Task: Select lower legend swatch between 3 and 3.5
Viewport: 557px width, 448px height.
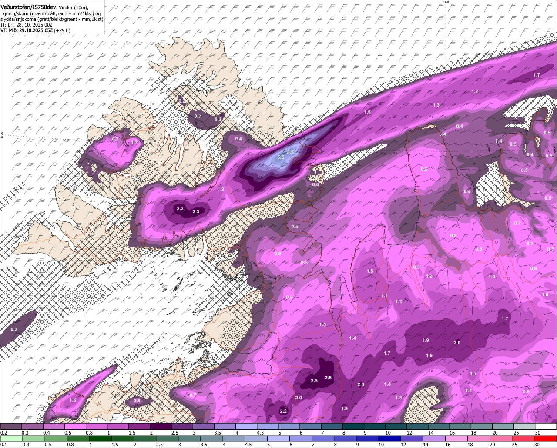Action: click(x=190, y=438)
